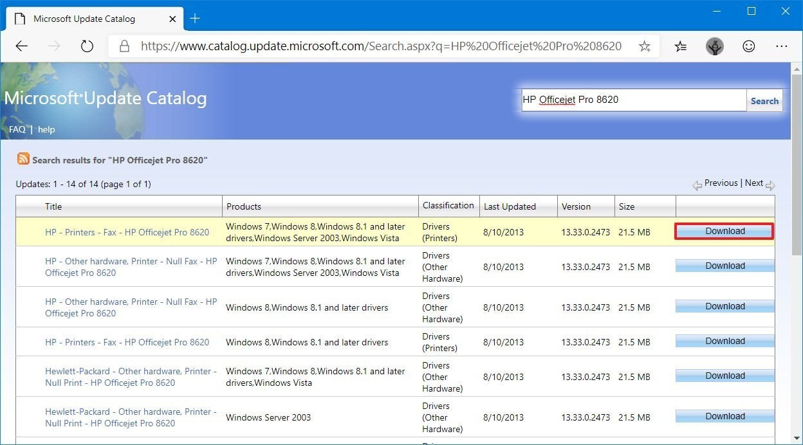Click the Previous pagination link
The height and width of the screenshot is (445, 803).
(721, 183)
